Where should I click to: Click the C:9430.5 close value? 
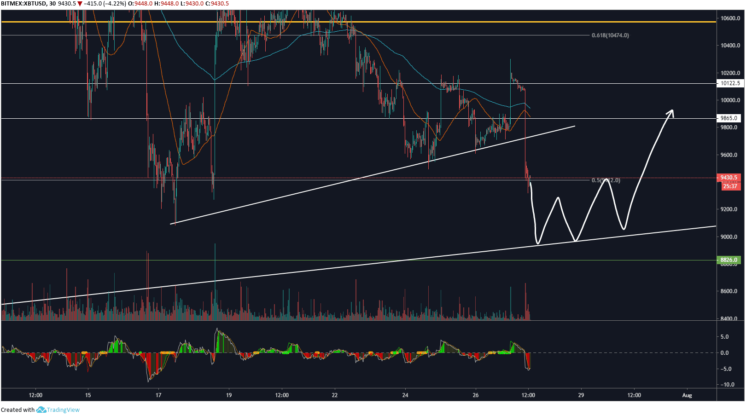tap(216, 4)
